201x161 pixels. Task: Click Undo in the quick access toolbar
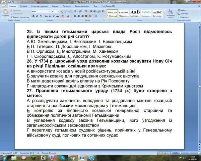[x=13, y=2]
